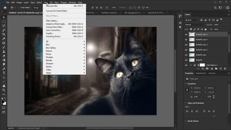The image size is (231, 130).
Task: Select the Brush tool
Action: click(x=4, y=47)
